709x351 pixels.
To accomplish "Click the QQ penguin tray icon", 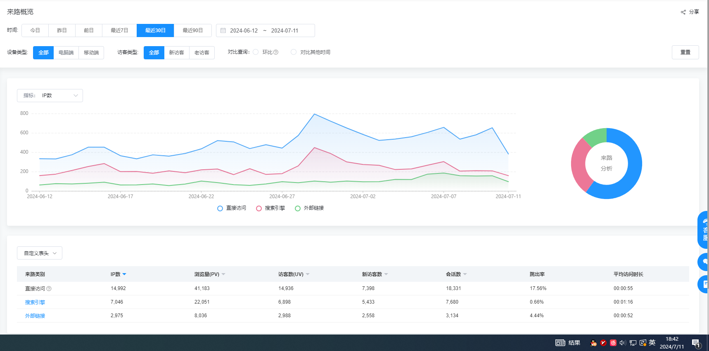I will point(593,343).
